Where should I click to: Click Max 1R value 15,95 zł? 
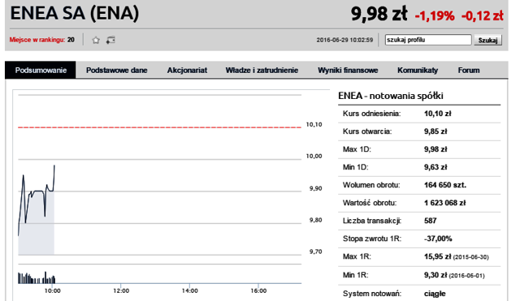pyautogui.click(x=438, y=256)
